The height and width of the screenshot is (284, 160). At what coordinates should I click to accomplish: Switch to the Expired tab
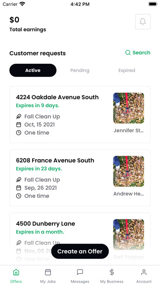(x=127, y=70)
